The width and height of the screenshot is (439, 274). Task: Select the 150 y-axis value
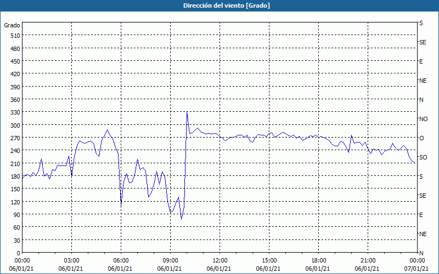tap(15, 189)
